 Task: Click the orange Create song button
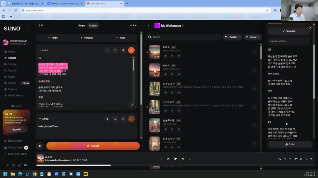[93, 146]
